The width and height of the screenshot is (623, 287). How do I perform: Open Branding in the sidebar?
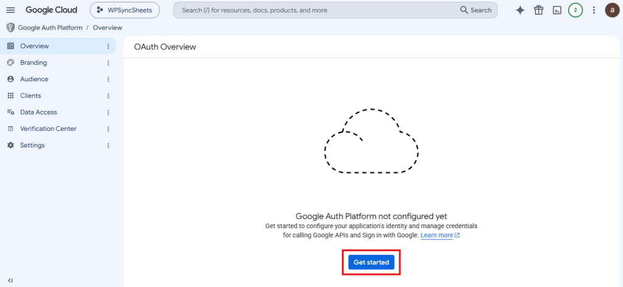[x=58, y=62]
